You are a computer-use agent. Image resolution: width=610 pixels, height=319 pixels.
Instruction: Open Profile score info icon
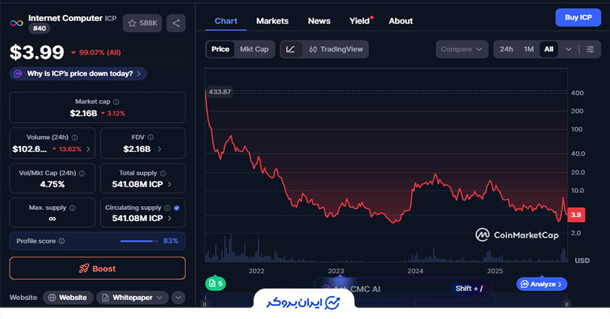pos(62,241)
